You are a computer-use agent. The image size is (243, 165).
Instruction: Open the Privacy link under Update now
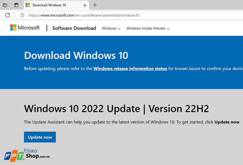[31, 150]
